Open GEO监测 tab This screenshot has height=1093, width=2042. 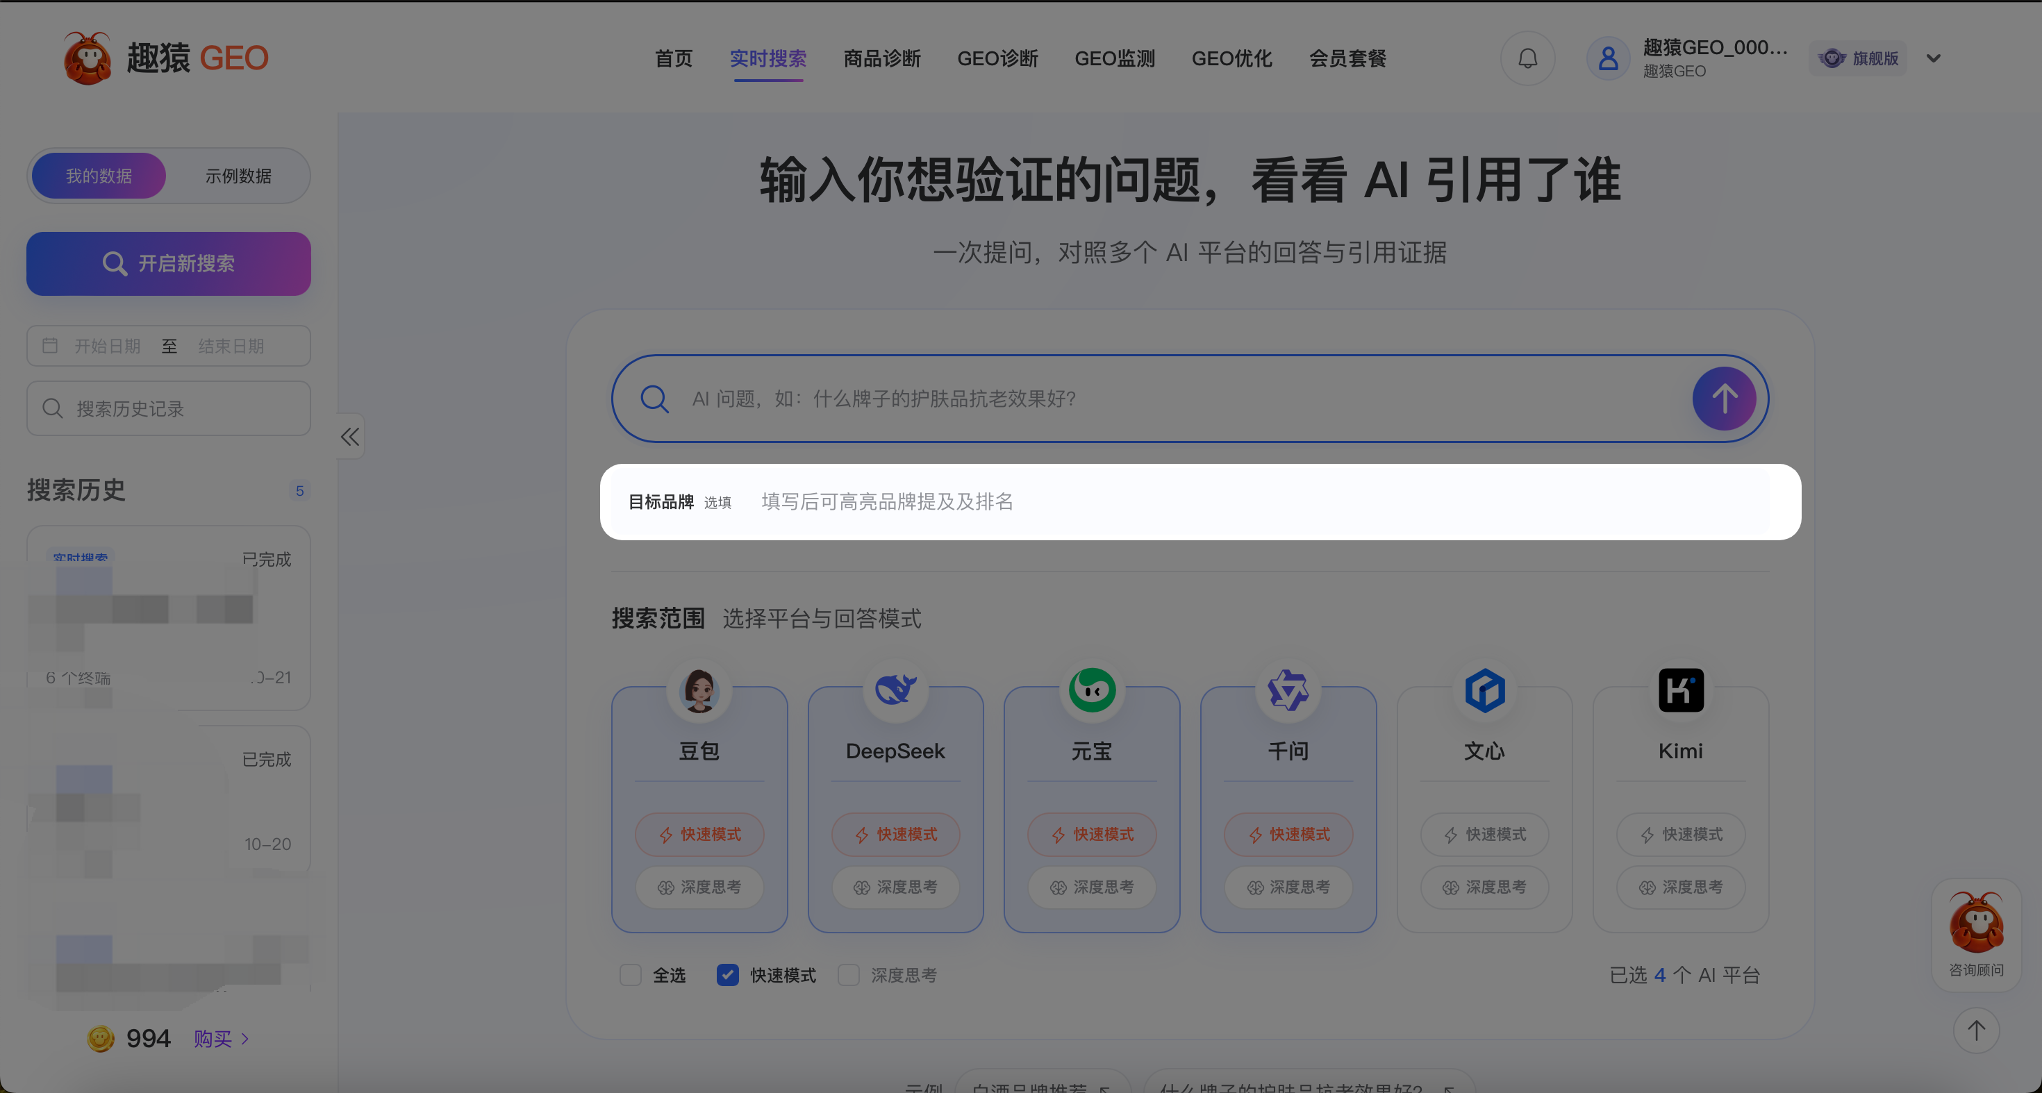tap(1115, 58)
